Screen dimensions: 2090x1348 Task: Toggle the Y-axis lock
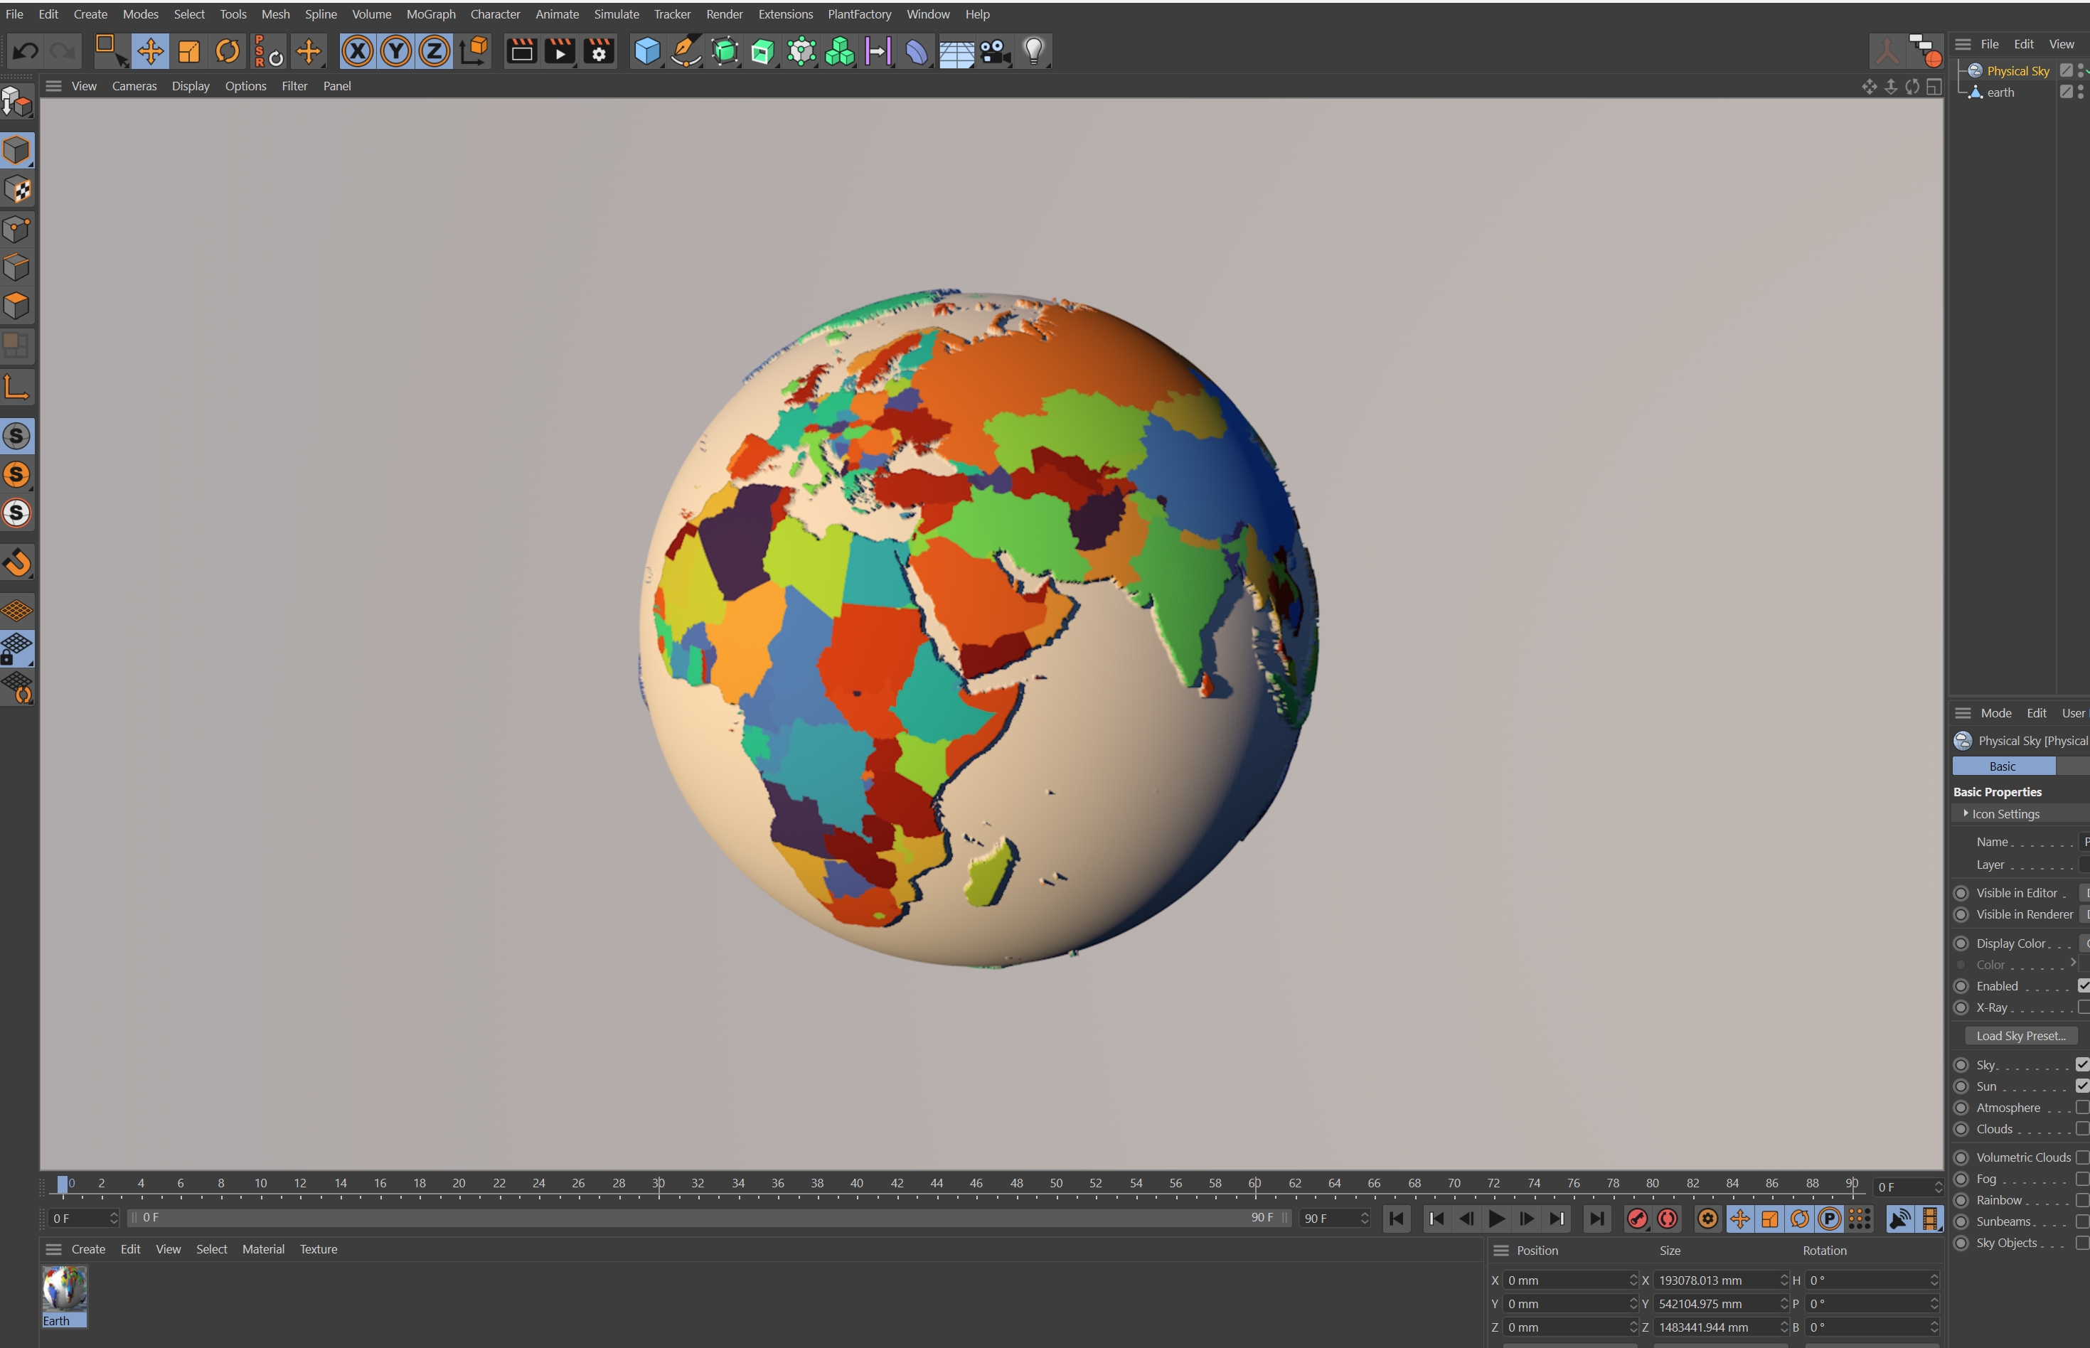click(x=396, y=52)
